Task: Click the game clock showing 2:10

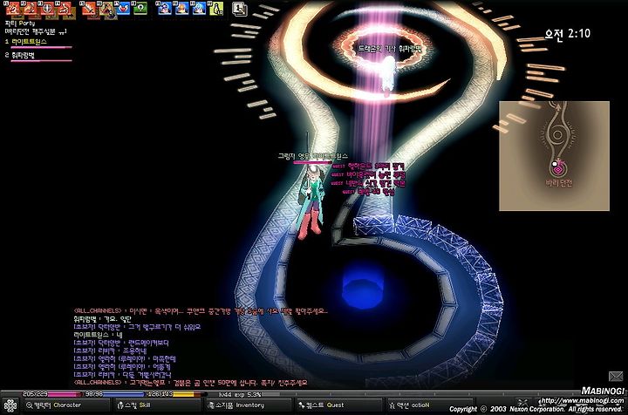Action: pyautogui.click(x=568, y=34)
